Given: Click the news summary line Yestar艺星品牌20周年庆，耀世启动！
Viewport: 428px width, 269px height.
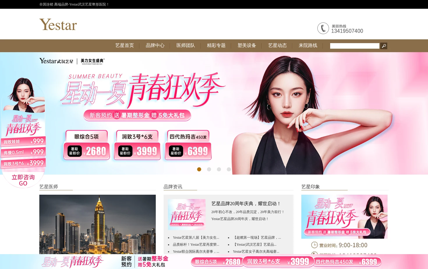Looking at the screenshot, I should point(240,219).
